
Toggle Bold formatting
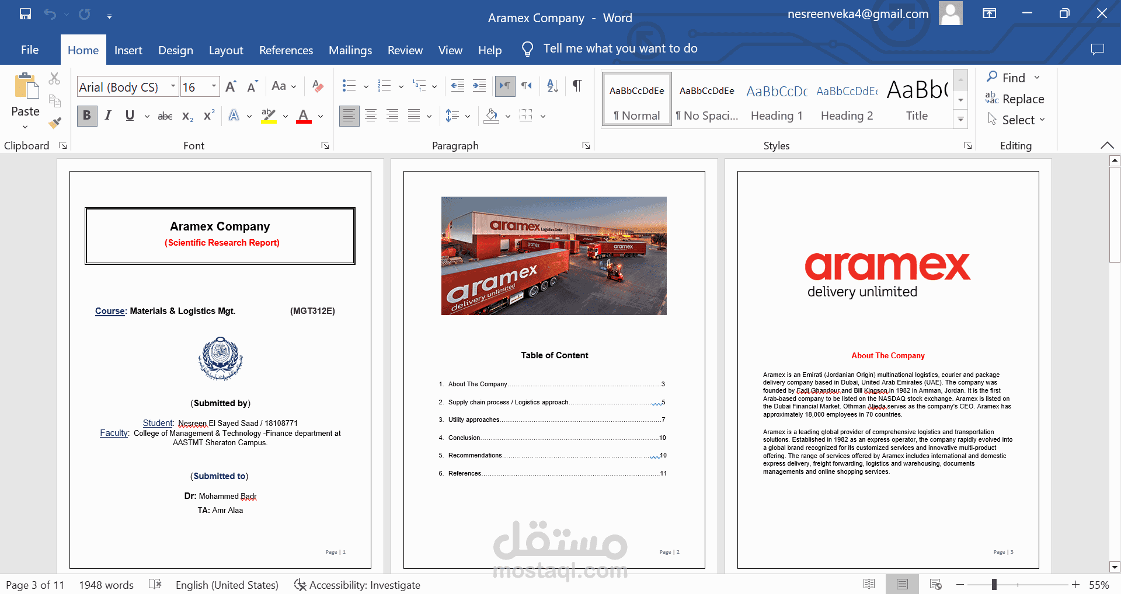click(87, 116)
